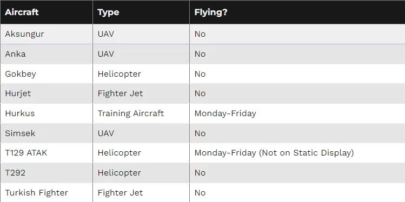The width and height of the screenshot is (405, 202).
Task: Select Fighter Jet type for Turkish Fighter
Action: pos(120,192)
